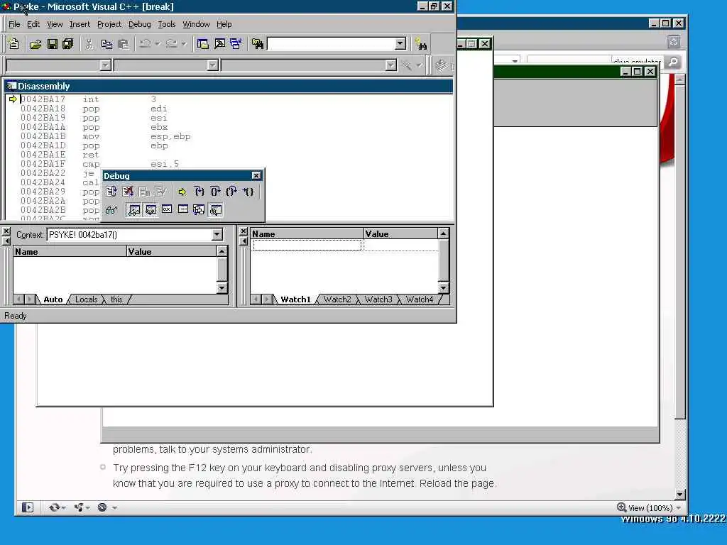The width and height of the screenshot is (727, 545).
Task: Open the Tools menu
Action: coord(166,24)
